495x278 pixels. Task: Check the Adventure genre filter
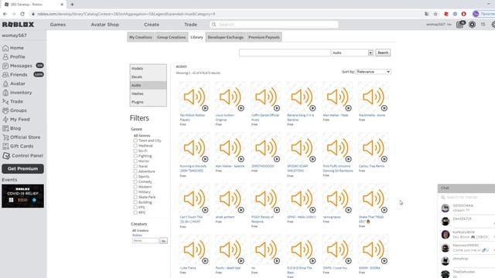(135, 171)
